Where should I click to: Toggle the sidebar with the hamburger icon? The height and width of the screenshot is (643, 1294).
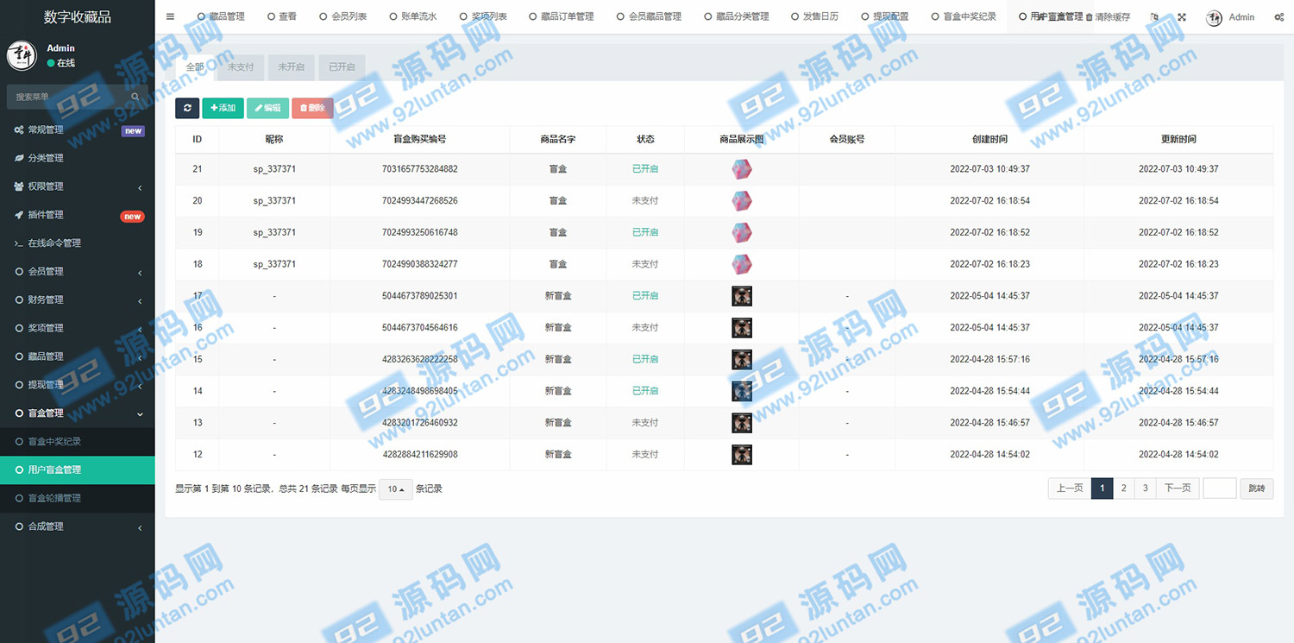170,16
